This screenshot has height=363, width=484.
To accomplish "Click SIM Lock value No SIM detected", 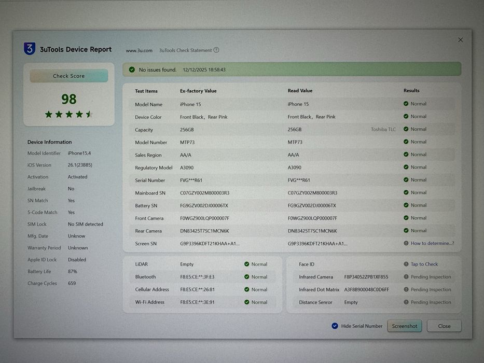I will click(86, 224).
